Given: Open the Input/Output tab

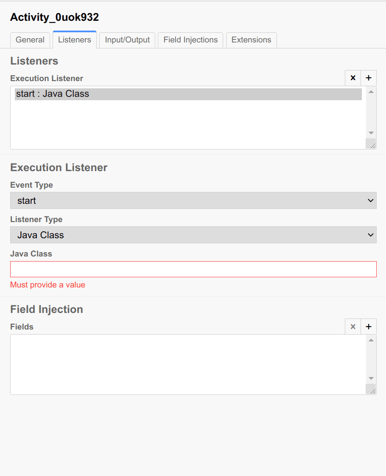Looking at the screenshot, I should [x=127, y=40].
